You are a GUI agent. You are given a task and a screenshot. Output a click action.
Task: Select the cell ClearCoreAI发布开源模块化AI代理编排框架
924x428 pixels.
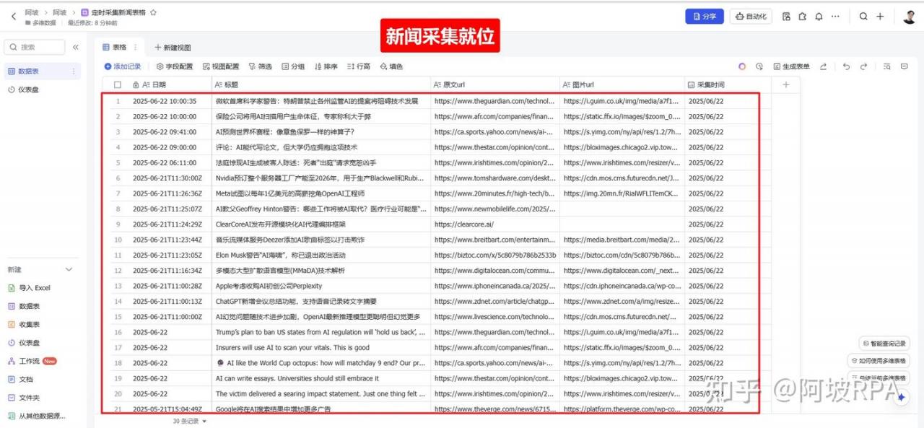321,224
